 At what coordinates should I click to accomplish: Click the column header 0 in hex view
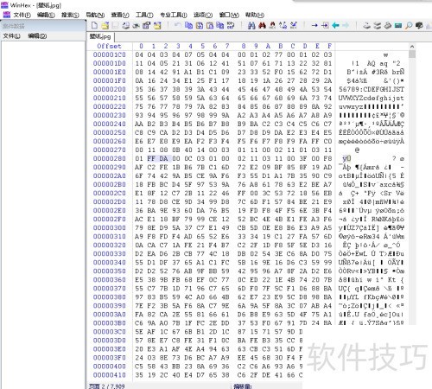point(141,46)
